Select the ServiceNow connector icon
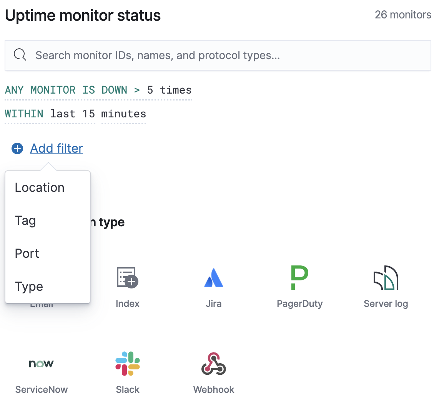This screenshot has height=402, width=439. click(x=41, y=363)
